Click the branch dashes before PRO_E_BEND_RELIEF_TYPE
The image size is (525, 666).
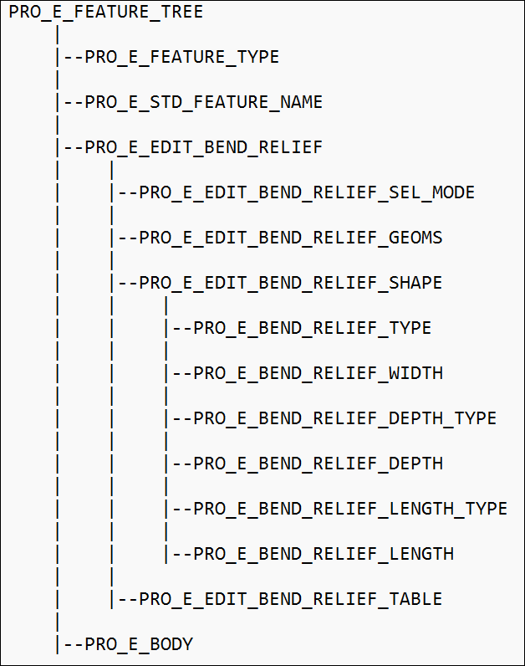(181, 329)
